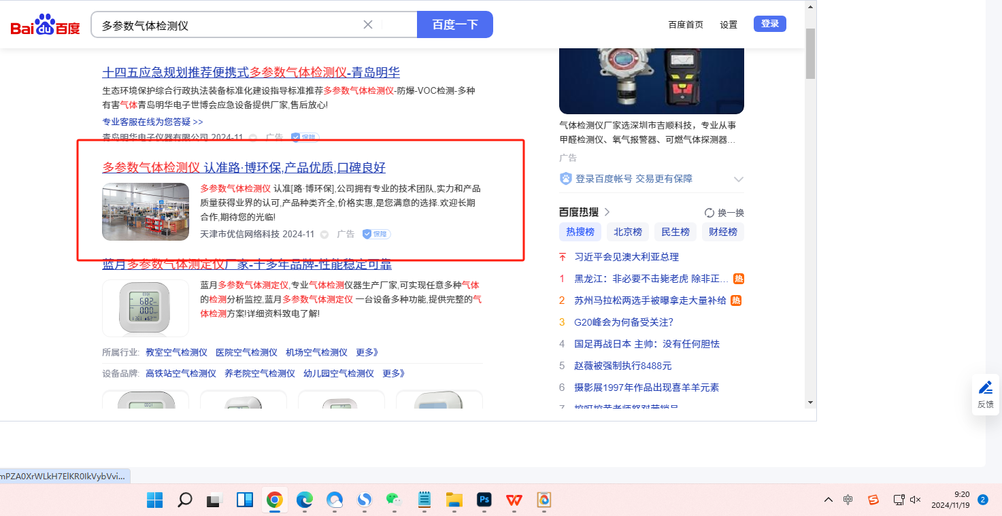The height and width of the screenshot is (516, 1002).
Task: Click 登录百度帐号 交易更有保障 link
Action: pyautogui.click(x=634, y=179)
